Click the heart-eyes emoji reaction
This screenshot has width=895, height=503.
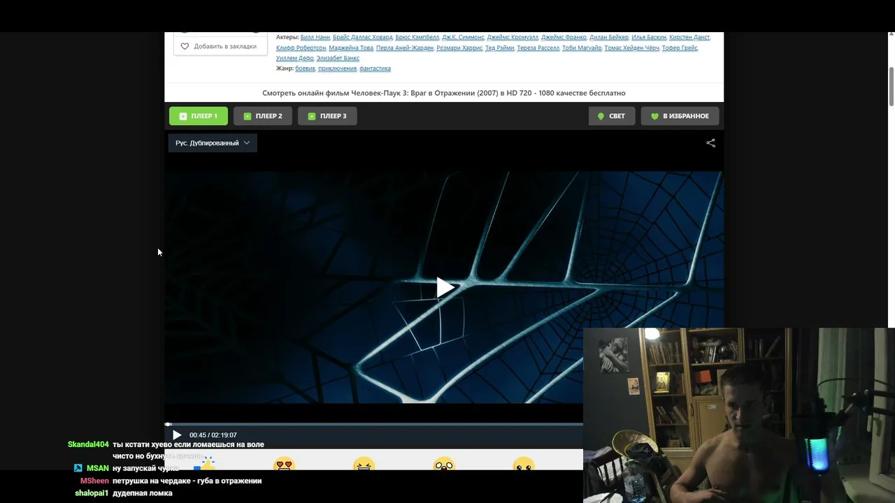284,465
